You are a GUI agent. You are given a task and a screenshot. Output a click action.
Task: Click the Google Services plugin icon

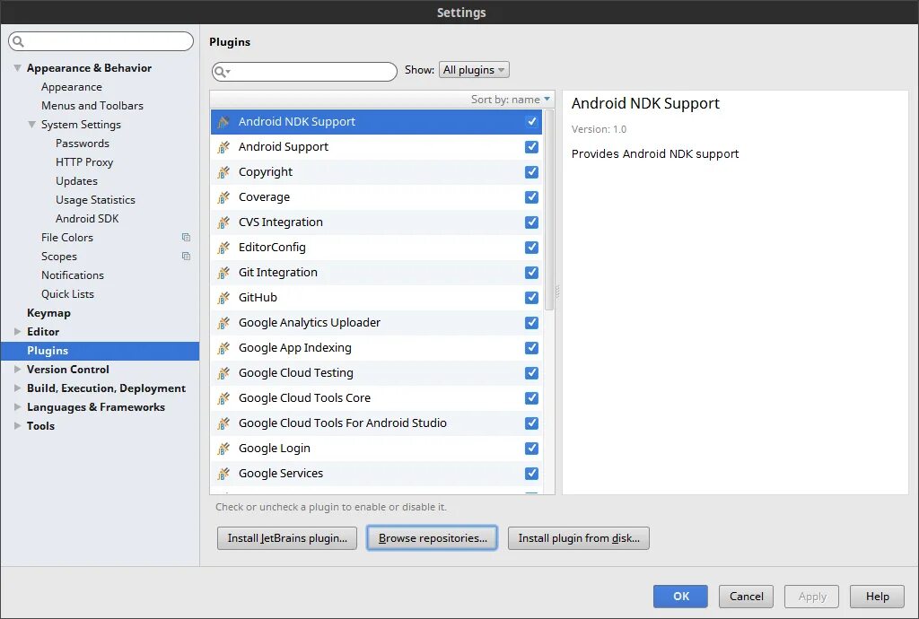223,474
